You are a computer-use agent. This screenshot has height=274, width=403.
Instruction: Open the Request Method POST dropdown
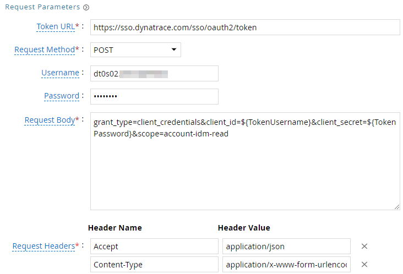135,50
